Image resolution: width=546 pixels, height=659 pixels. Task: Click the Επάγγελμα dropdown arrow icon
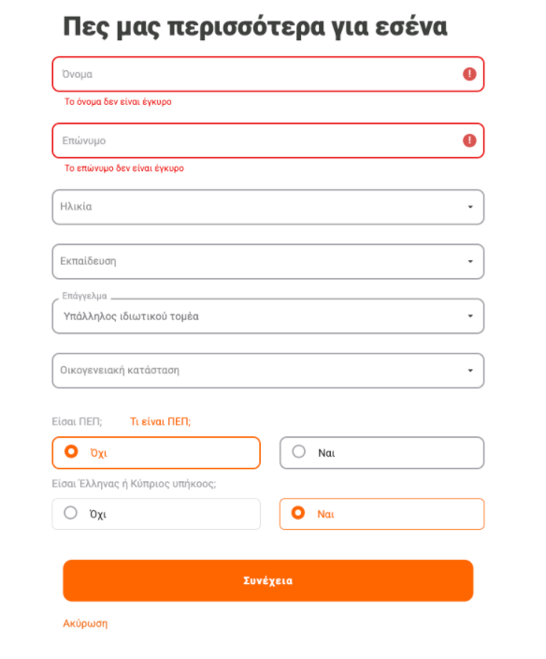[470, 316]
